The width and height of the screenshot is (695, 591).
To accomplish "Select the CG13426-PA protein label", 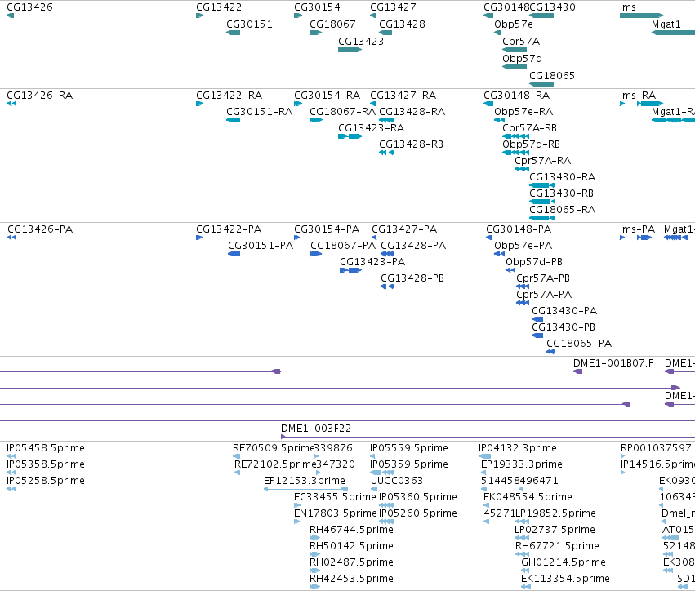I will pos(40,229).
